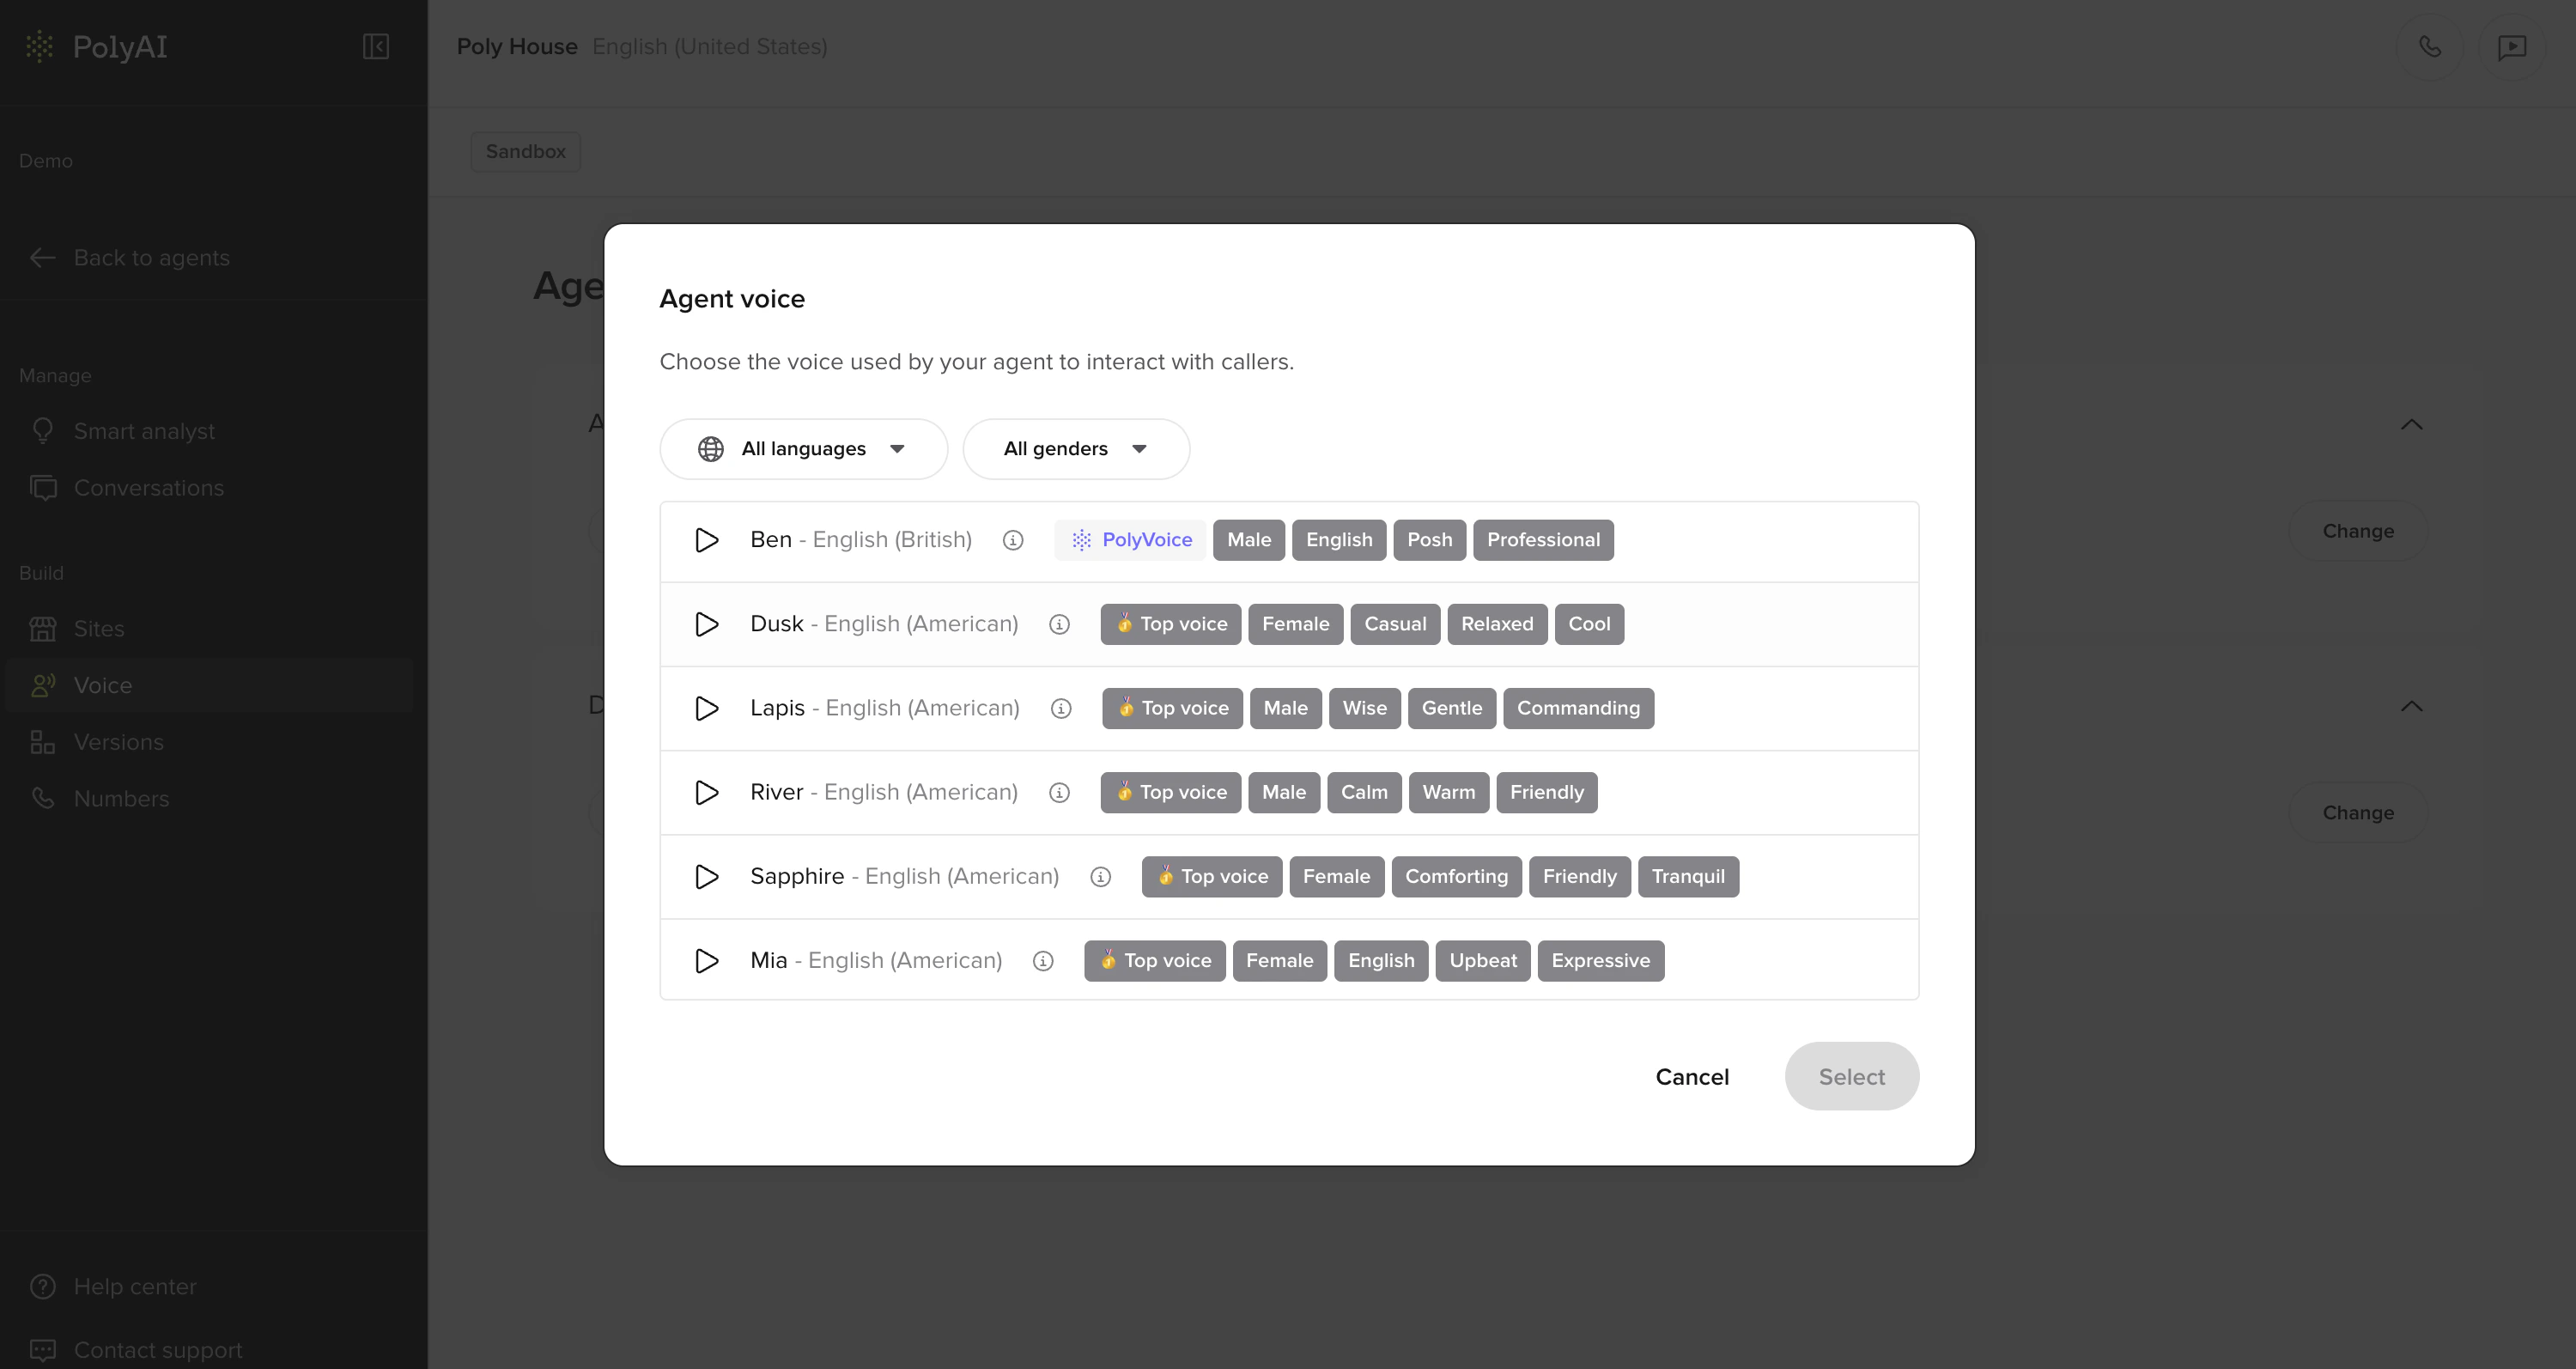
Task: Collapse the agent section using the chevron
Action: 2412,424
